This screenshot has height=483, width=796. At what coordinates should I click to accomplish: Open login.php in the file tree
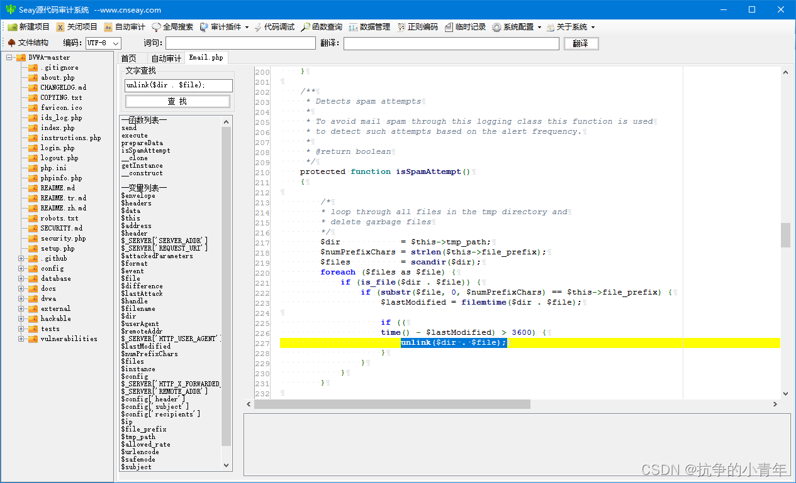point(57,148)
